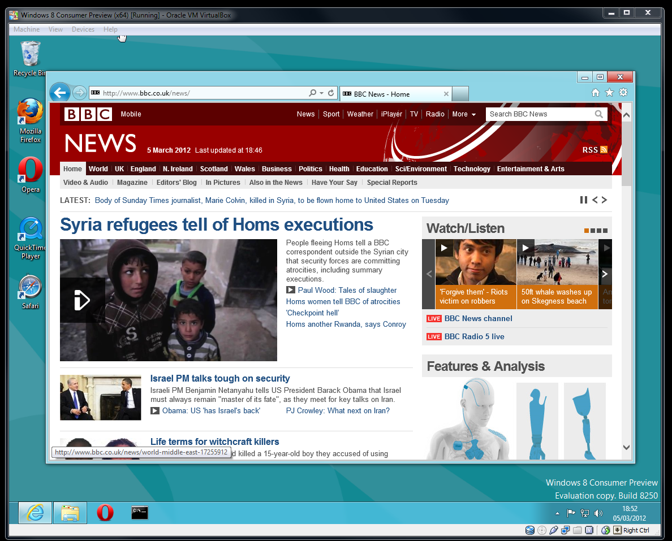The height and width of the screenshot is (541, 672).
Task: Close the BBC News - Home tab
Action: [x=446, y=94]
